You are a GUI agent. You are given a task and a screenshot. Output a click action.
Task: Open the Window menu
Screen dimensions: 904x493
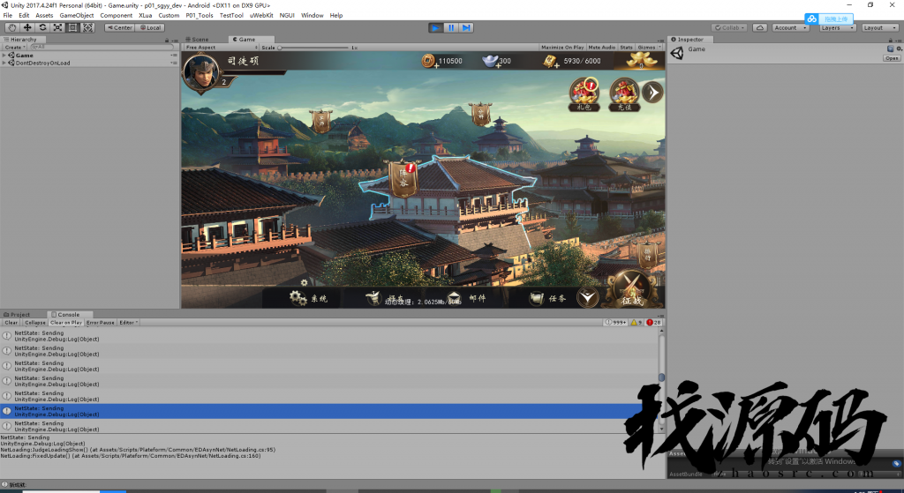312,16
